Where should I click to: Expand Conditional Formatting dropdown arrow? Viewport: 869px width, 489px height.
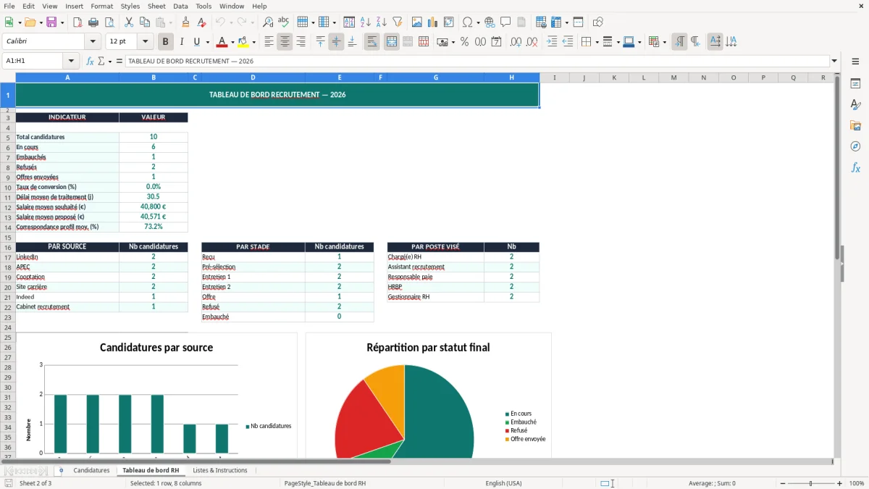[x=664, y=42]
